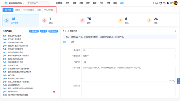Switch to the 缺陷 tab in detail panel
Screen dimensions: 180x101
[x=72, y=42]
